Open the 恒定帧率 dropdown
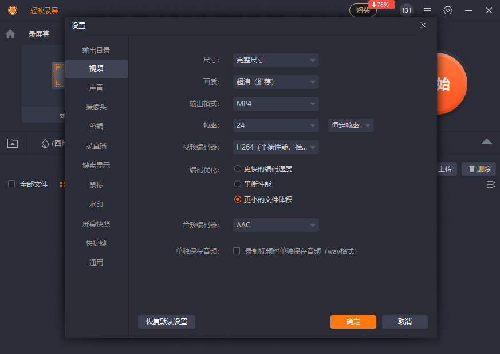The width and height of the screenshot is (500, 354). point(351,125)
